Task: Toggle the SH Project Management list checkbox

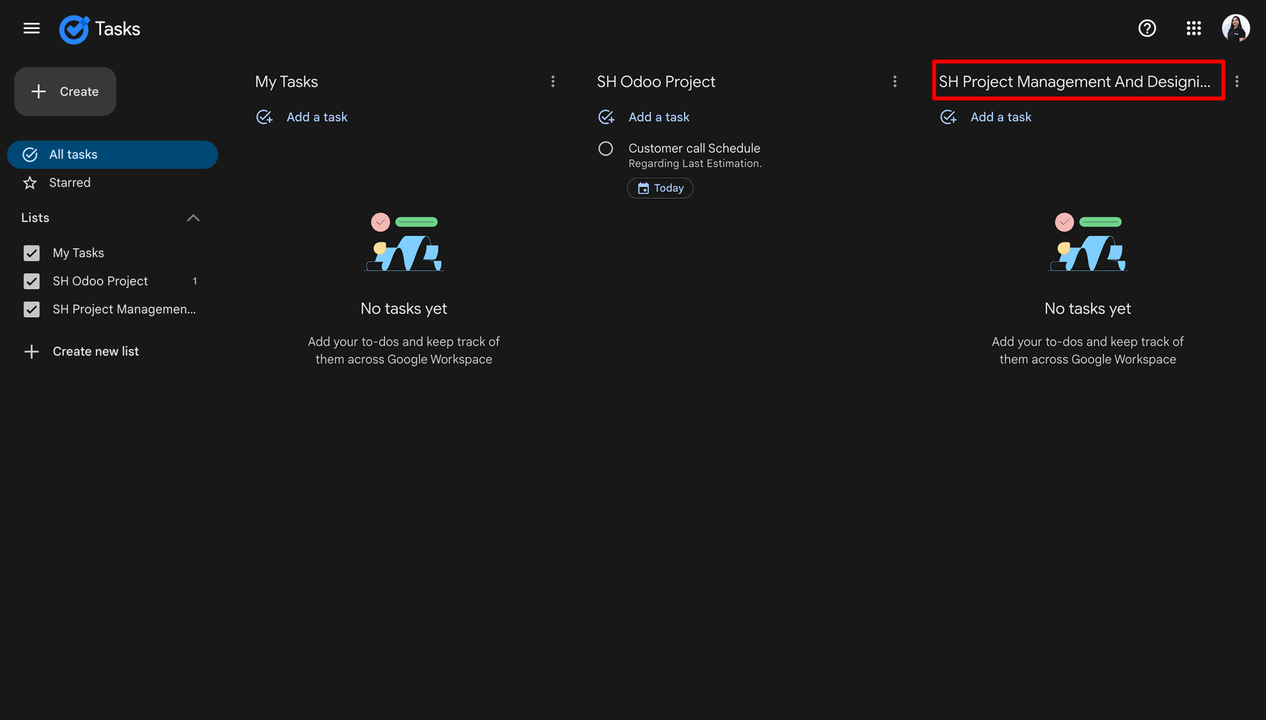Action: pyautogui.click(x=32, y=310)
